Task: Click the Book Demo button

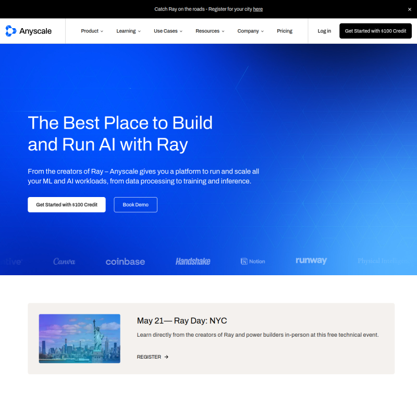Action: (x=136, y=205)
